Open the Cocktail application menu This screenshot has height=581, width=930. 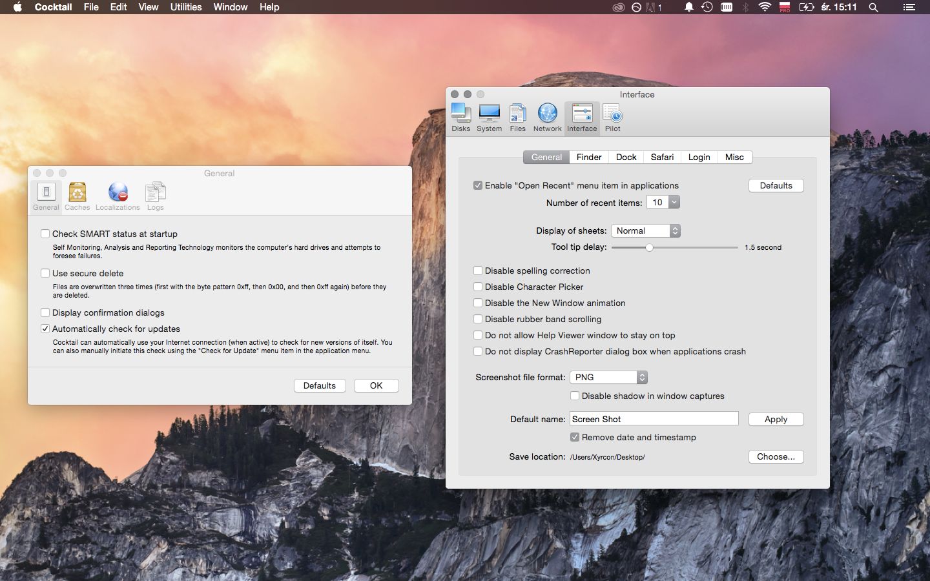[x=53, y=7]
